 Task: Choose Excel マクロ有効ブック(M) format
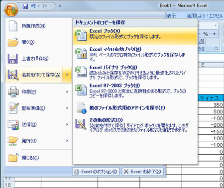(135, 54)
